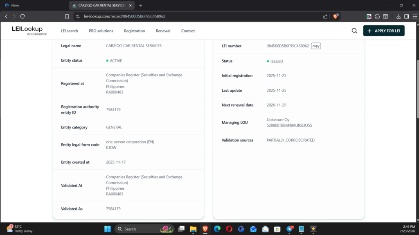
Task: Select the legal name CARZIQO CAR RENTAL SERVICES
Action: click(134, 46)
